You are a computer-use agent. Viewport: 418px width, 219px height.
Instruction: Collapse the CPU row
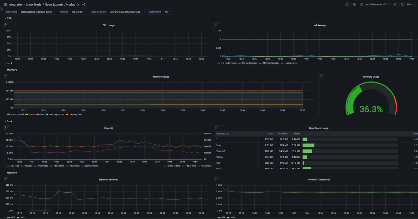[x=8, y=18]
